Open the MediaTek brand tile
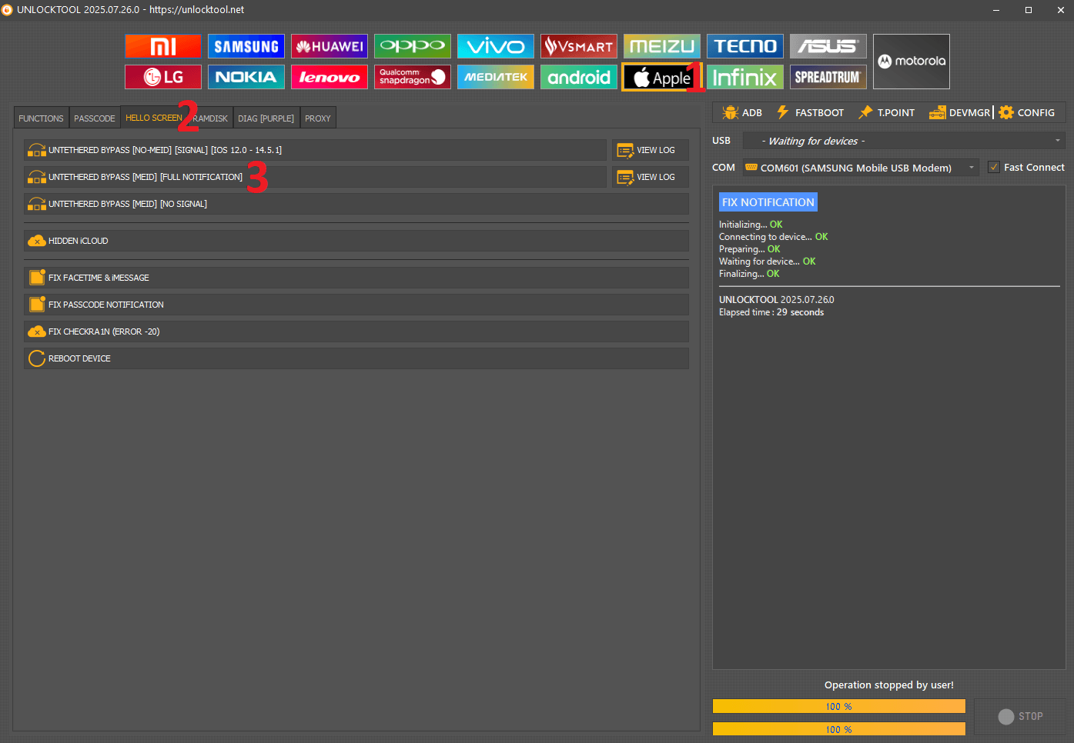1074x743 pixels. coord(495,77)
